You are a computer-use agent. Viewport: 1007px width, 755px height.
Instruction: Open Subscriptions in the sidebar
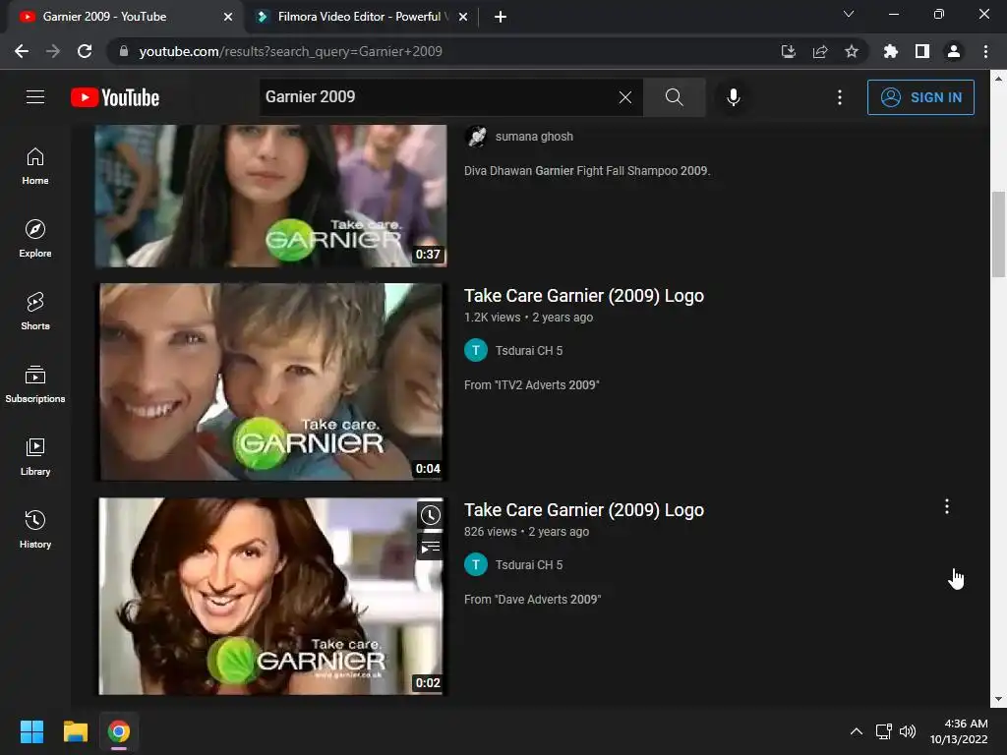[35, 384]
